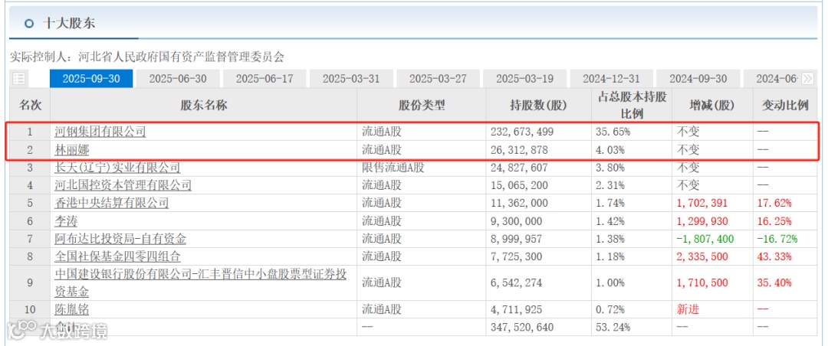828x346 pixels.
Task: Open shareholder link 全国社保基金四零四组合
Action: [118, 257]
